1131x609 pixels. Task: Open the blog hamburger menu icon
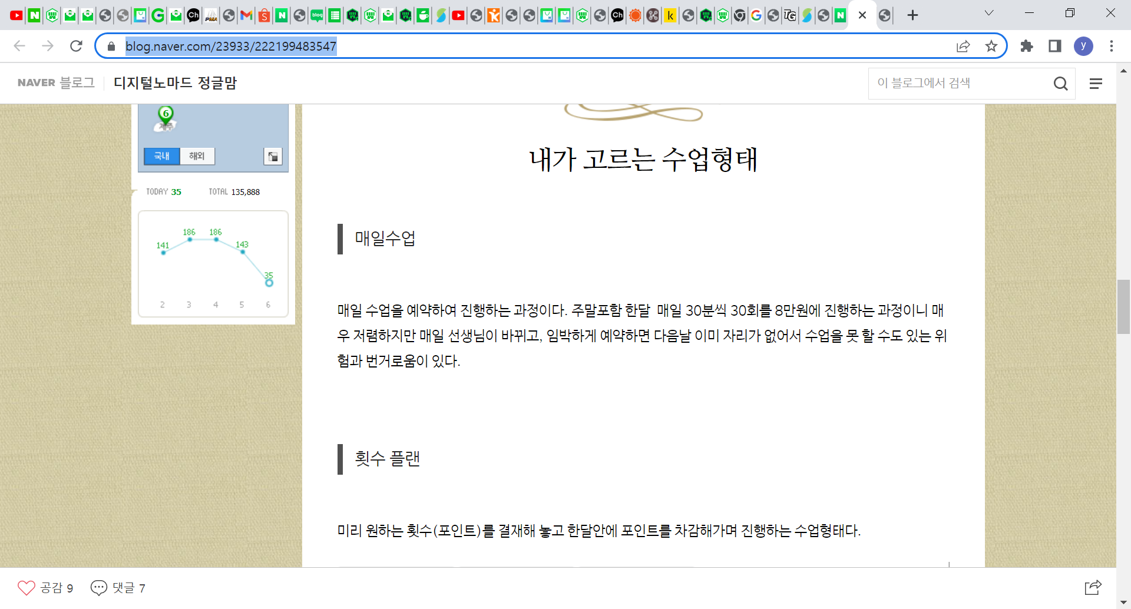point(1096,84)
